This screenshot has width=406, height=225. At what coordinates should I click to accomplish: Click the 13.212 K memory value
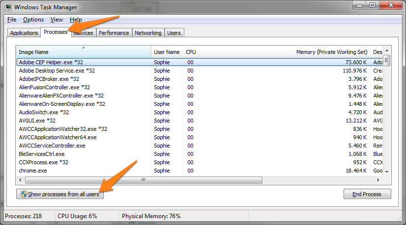[356, 121]
